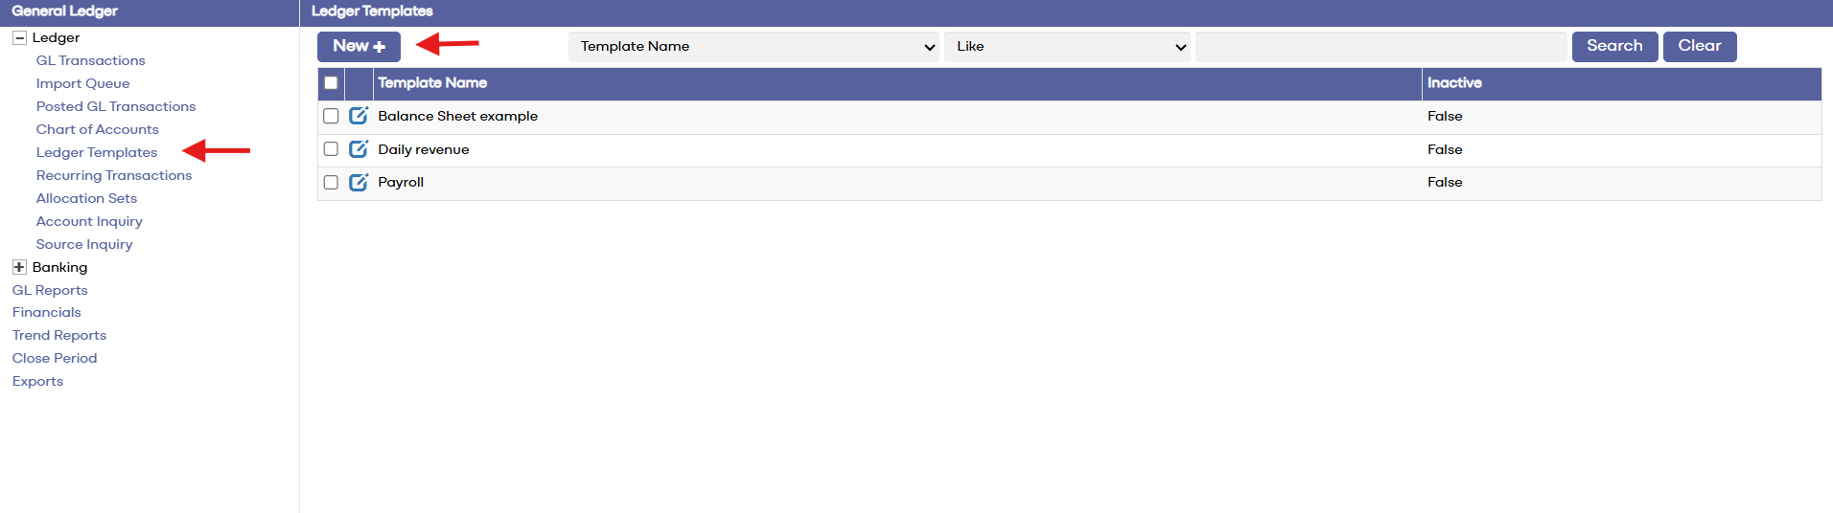This screenshot has width=1833, height=513.
Task: Click the New + button
Action: 359,46
